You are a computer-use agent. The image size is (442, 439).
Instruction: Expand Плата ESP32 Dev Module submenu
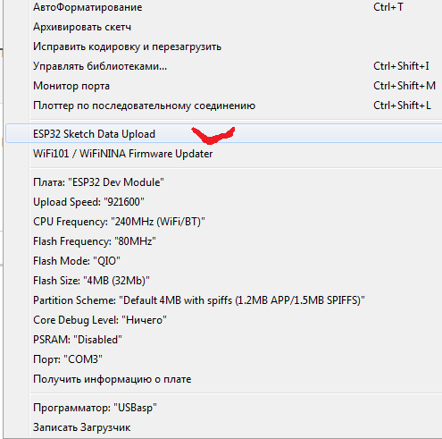[224, 182]
